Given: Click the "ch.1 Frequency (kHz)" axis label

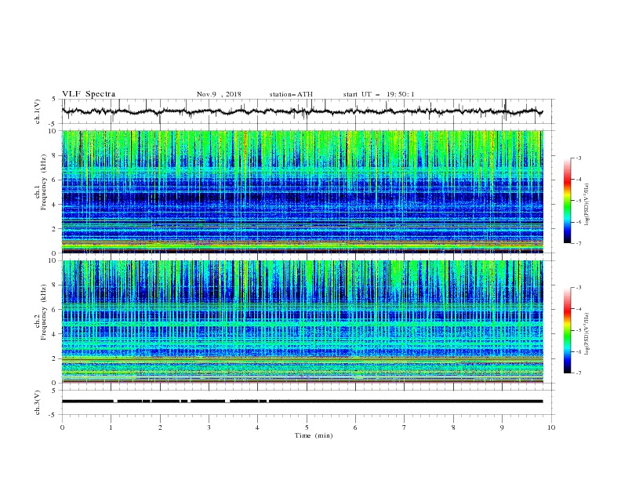Looking at the screenshot, I should click(41, 182).
